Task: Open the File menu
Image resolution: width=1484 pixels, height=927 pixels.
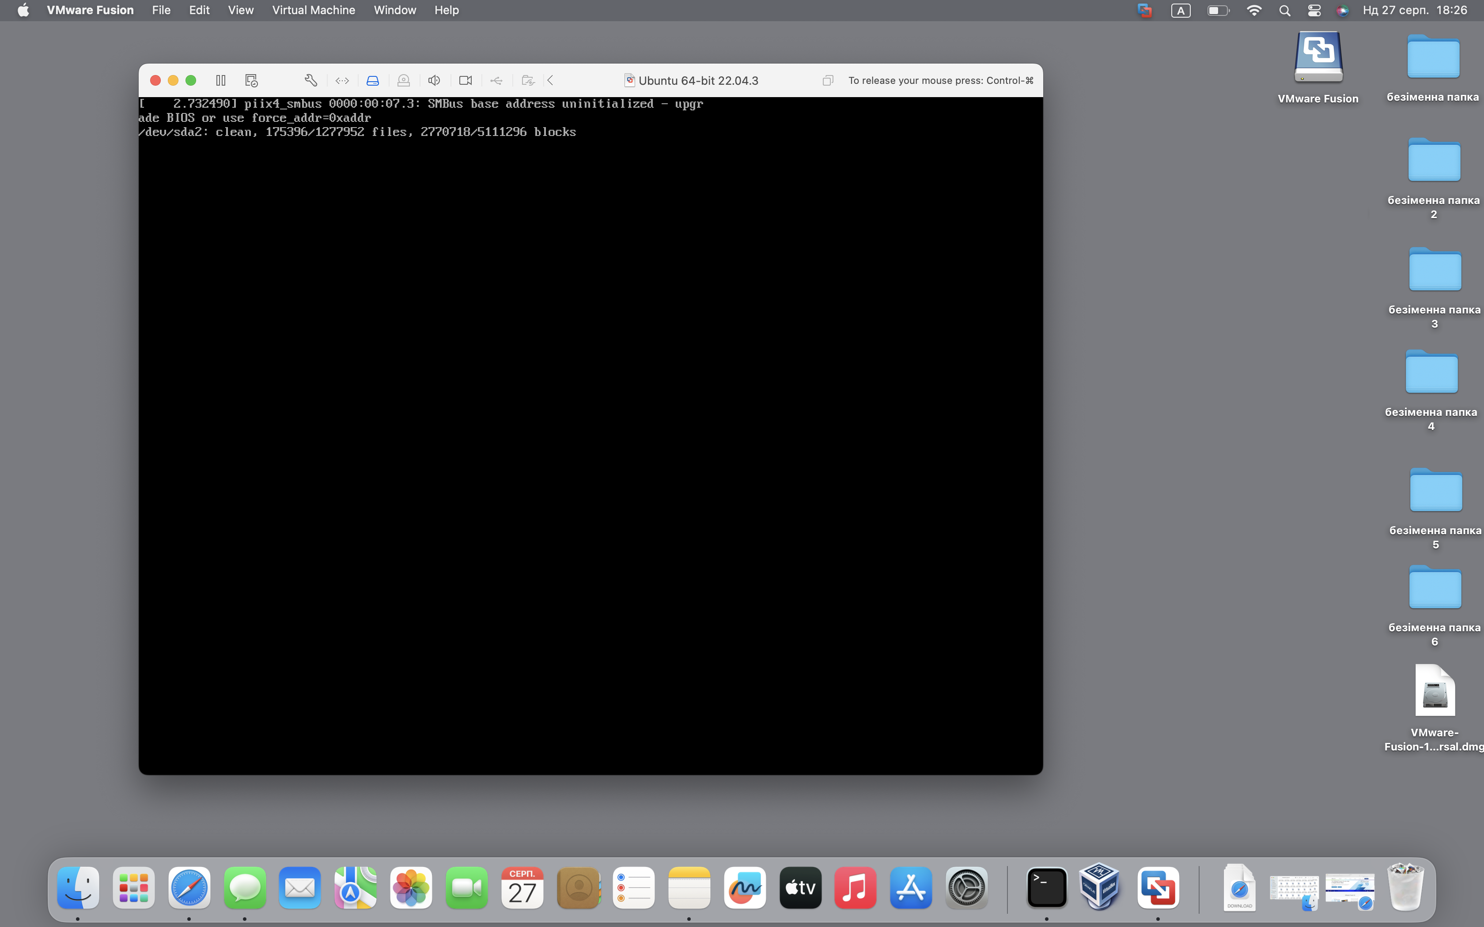Action: coord(161,10)
